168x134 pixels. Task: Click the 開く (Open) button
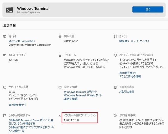(x=148, y=9)
